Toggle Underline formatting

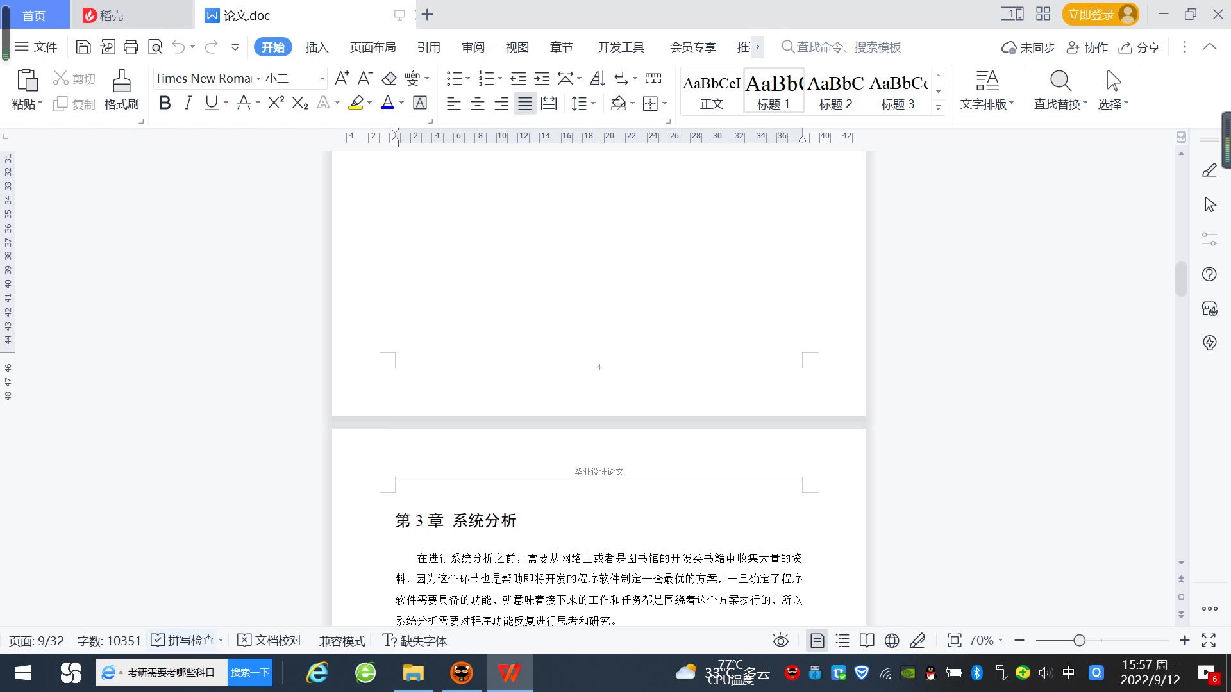coord(211,103)
